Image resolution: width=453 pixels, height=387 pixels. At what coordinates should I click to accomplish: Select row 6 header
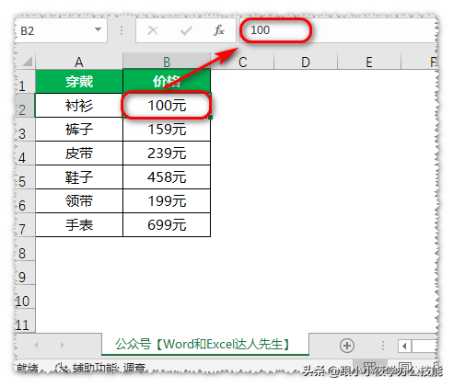25,201
